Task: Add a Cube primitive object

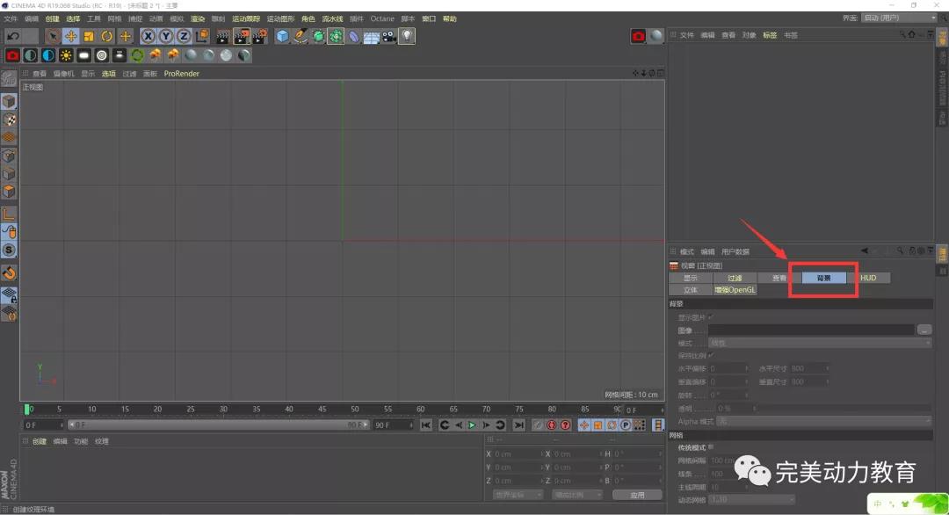Action: point(282,36)
